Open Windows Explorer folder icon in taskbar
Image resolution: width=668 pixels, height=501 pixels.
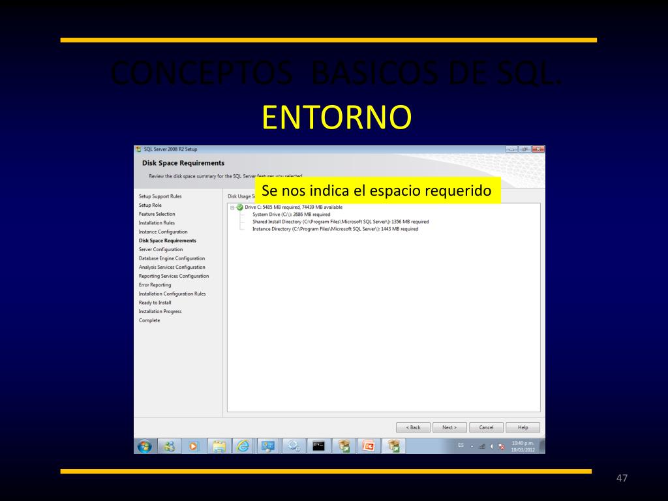[x=219, y=446]
